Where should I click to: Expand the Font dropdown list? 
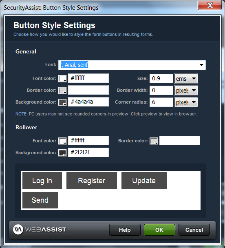(x=201, y=65)
